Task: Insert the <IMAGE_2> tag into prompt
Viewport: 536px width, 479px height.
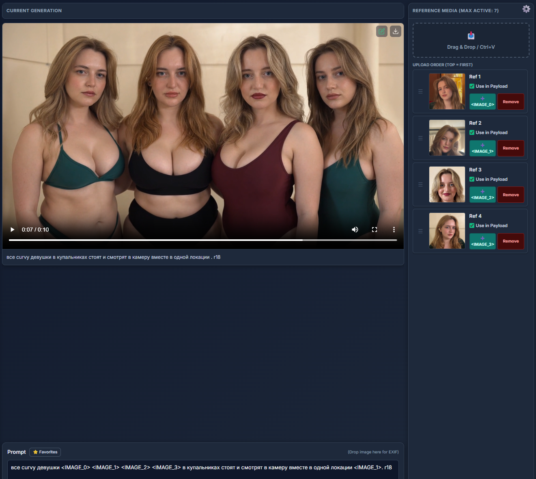Action: pyautogui.click(x=482, y=195)
